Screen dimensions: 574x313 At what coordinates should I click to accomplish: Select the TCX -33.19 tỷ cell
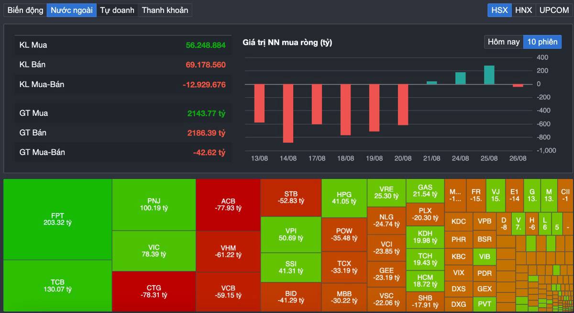(x=344, y=267)
